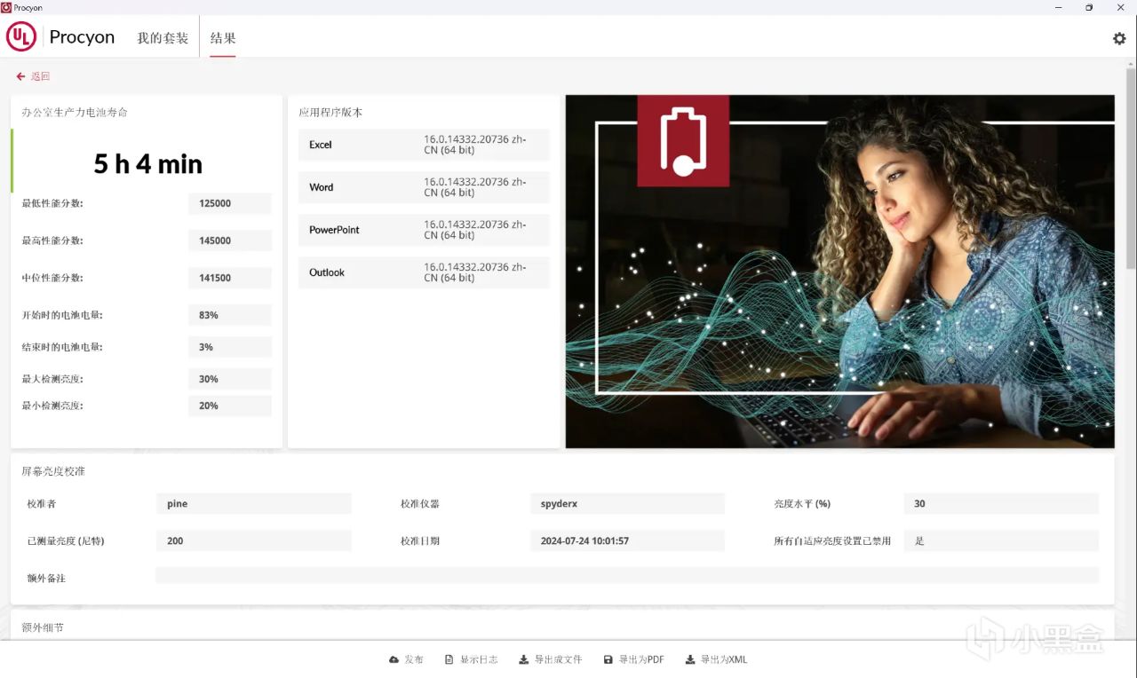Click the Word version row
The height and width of the screenshot is (678, 1137).
[424, 187]
